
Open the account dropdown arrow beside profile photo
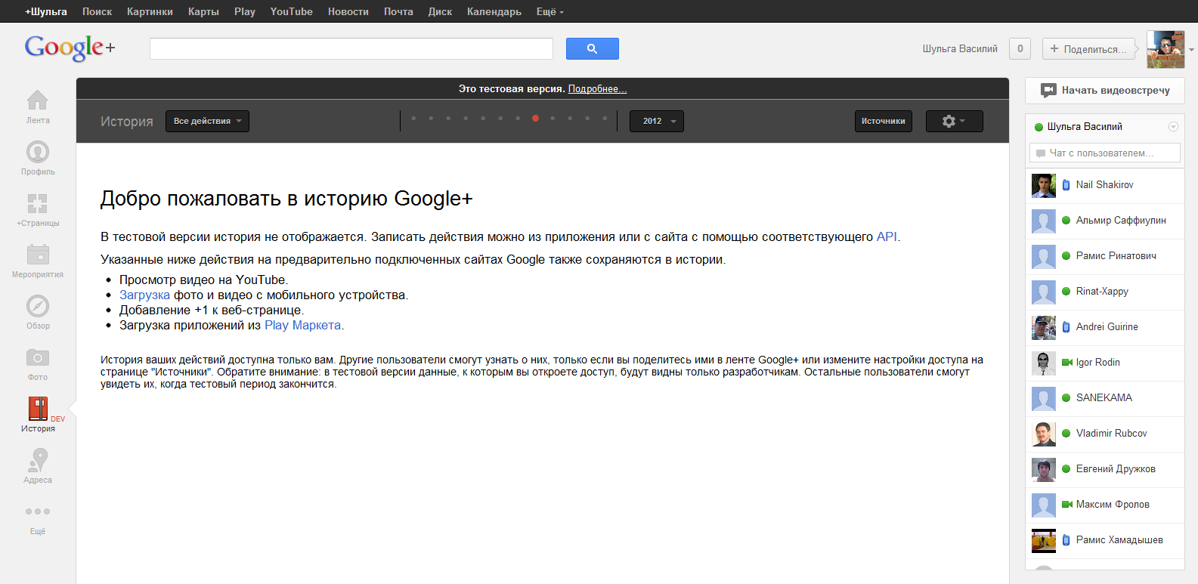point(1191,50)
